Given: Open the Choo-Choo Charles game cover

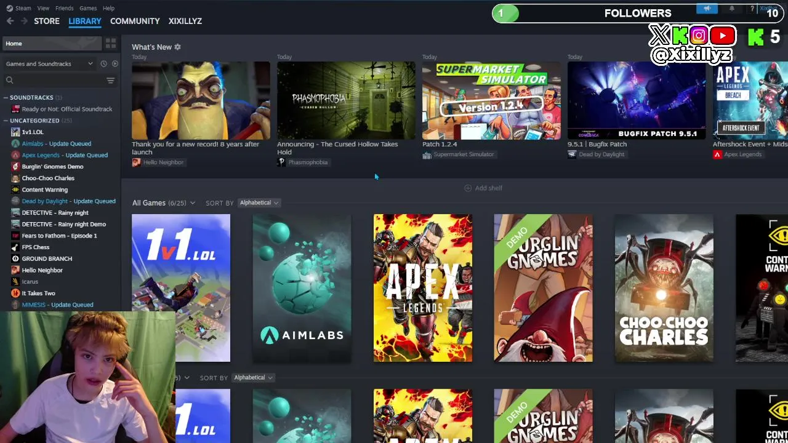Looking at the screenshot, I should 664,288.
